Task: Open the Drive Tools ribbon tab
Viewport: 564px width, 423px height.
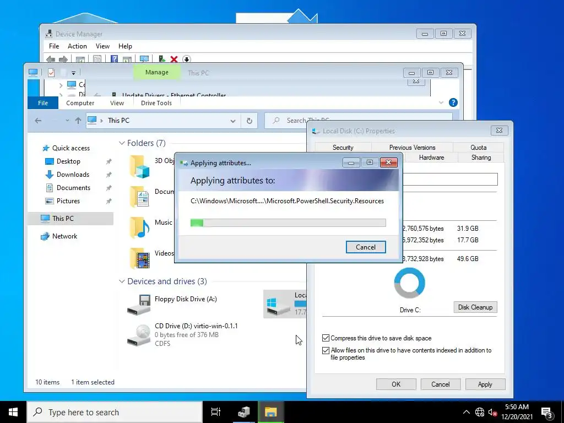Action: coord(156,103)
